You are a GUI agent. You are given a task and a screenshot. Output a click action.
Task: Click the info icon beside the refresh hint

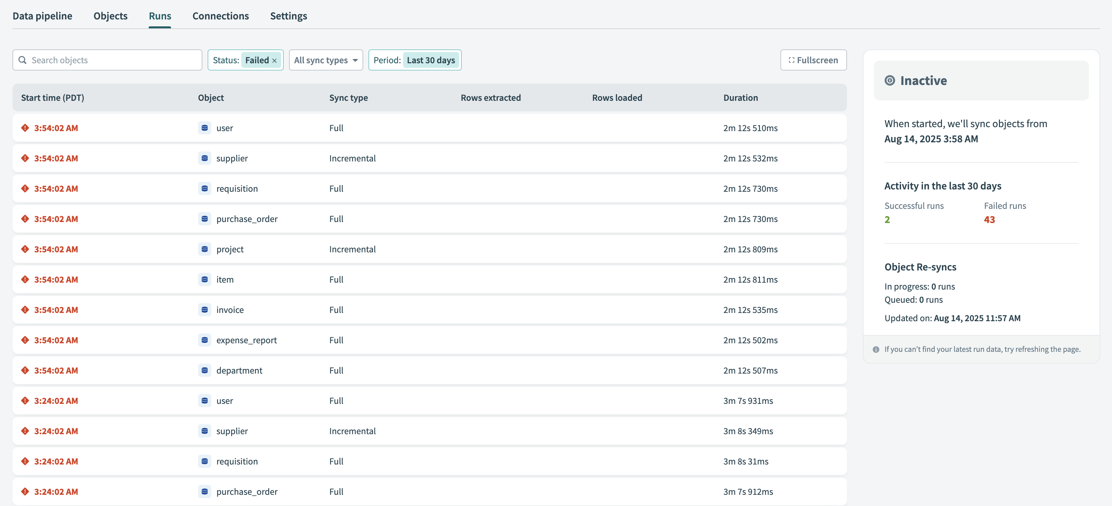(x=876, y=350)
